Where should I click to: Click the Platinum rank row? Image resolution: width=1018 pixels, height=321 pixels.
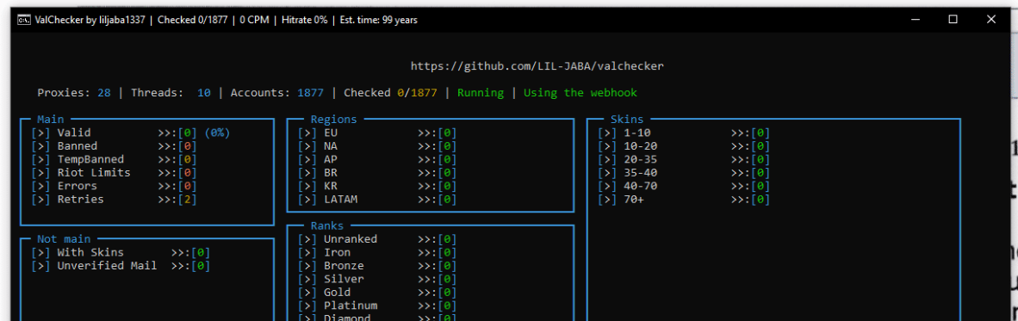tap(377, 306)
